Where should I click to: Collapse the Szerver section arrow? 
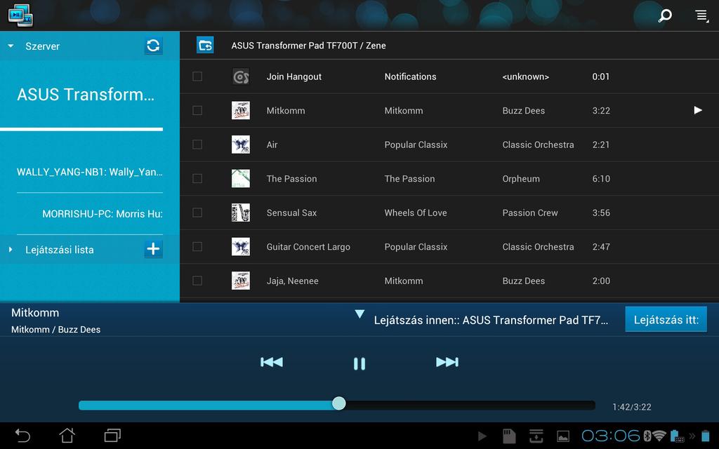coord(11,46)
